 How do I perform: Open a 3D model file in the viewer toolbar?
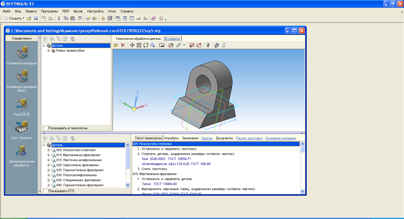point(116,45)
